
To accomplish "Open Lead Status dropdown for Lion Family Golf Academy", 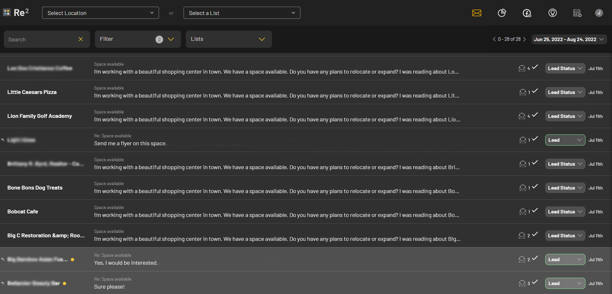I will [x=565, y=116].
